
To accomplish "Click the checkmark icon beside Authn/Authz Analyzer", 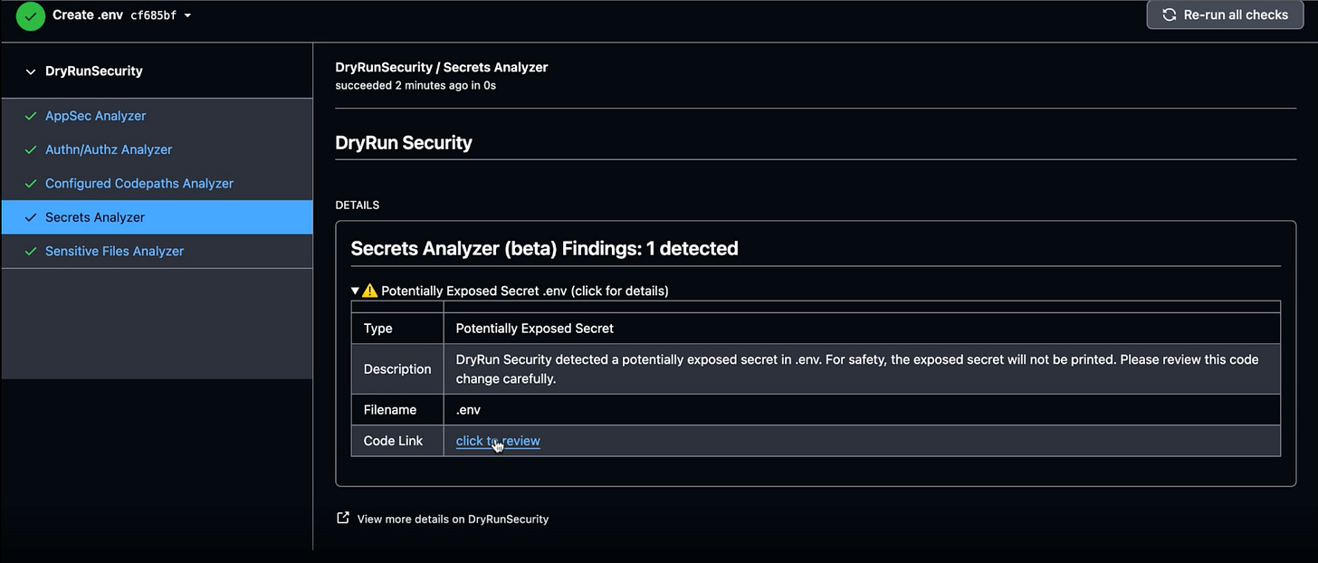I will pos(31,149).
